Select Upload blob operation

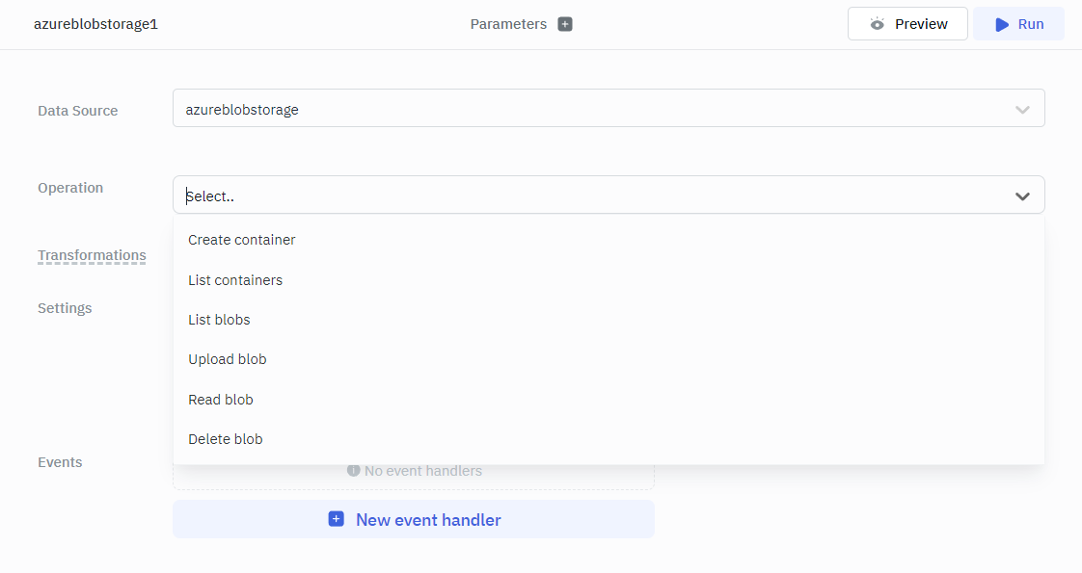click(228, 359)
